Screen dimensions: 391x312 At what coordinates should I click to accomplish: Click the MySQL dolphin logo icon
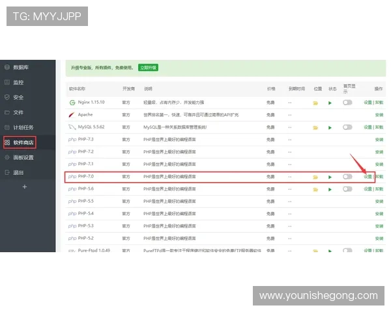click(72, 127)
